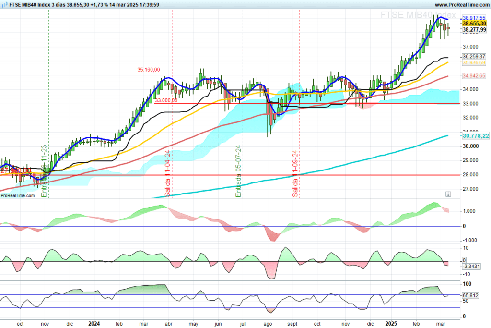Click the jun month label on time axis
This screenshot has width=491, height=328.
(218, 324)
